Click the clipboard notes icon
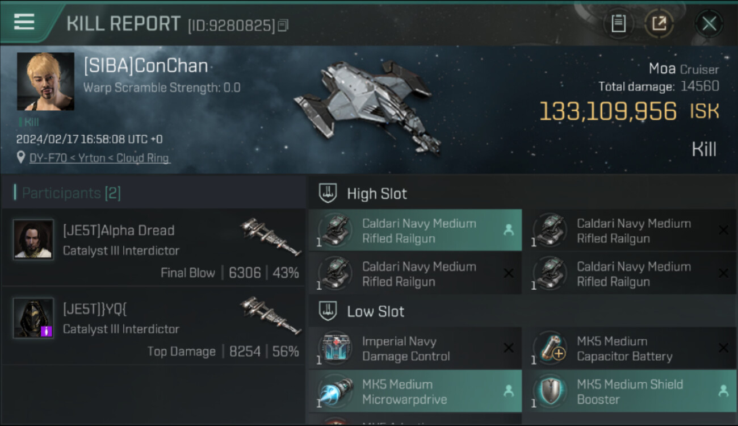Viewport: 738px width, 426px height. 618,24
